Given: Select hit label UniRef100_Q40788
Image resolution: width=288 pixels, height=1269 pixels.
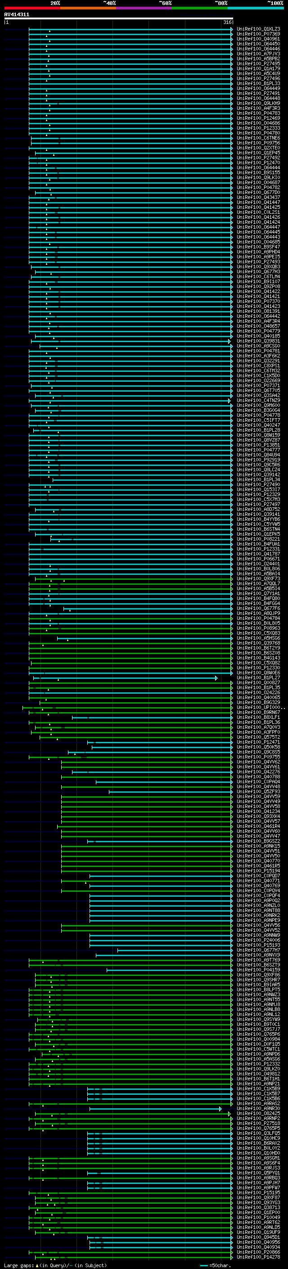Looking at the screenshot, I should pyautogui.click(x=258, y=777).
